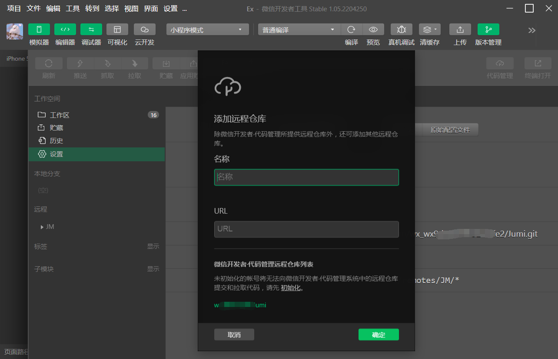Expand the JM remote tree node
The image size is (558, 359).
[42, 227]
